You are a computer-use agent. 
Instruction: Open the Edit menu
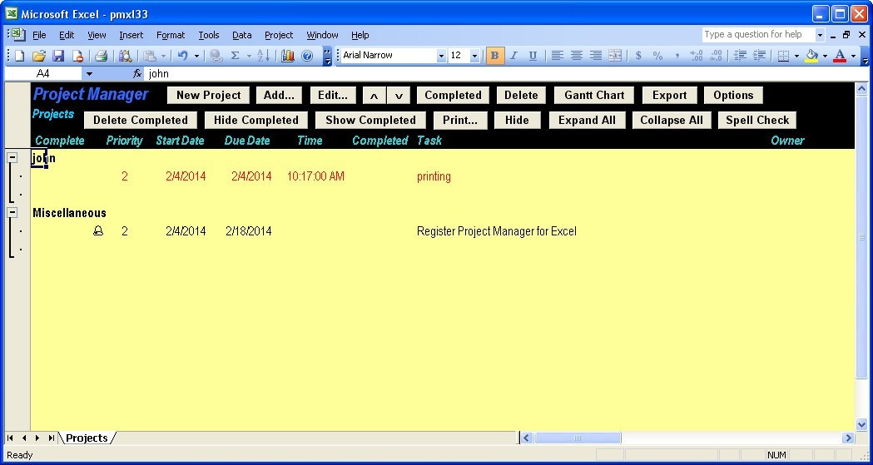(x=67, y=35)
